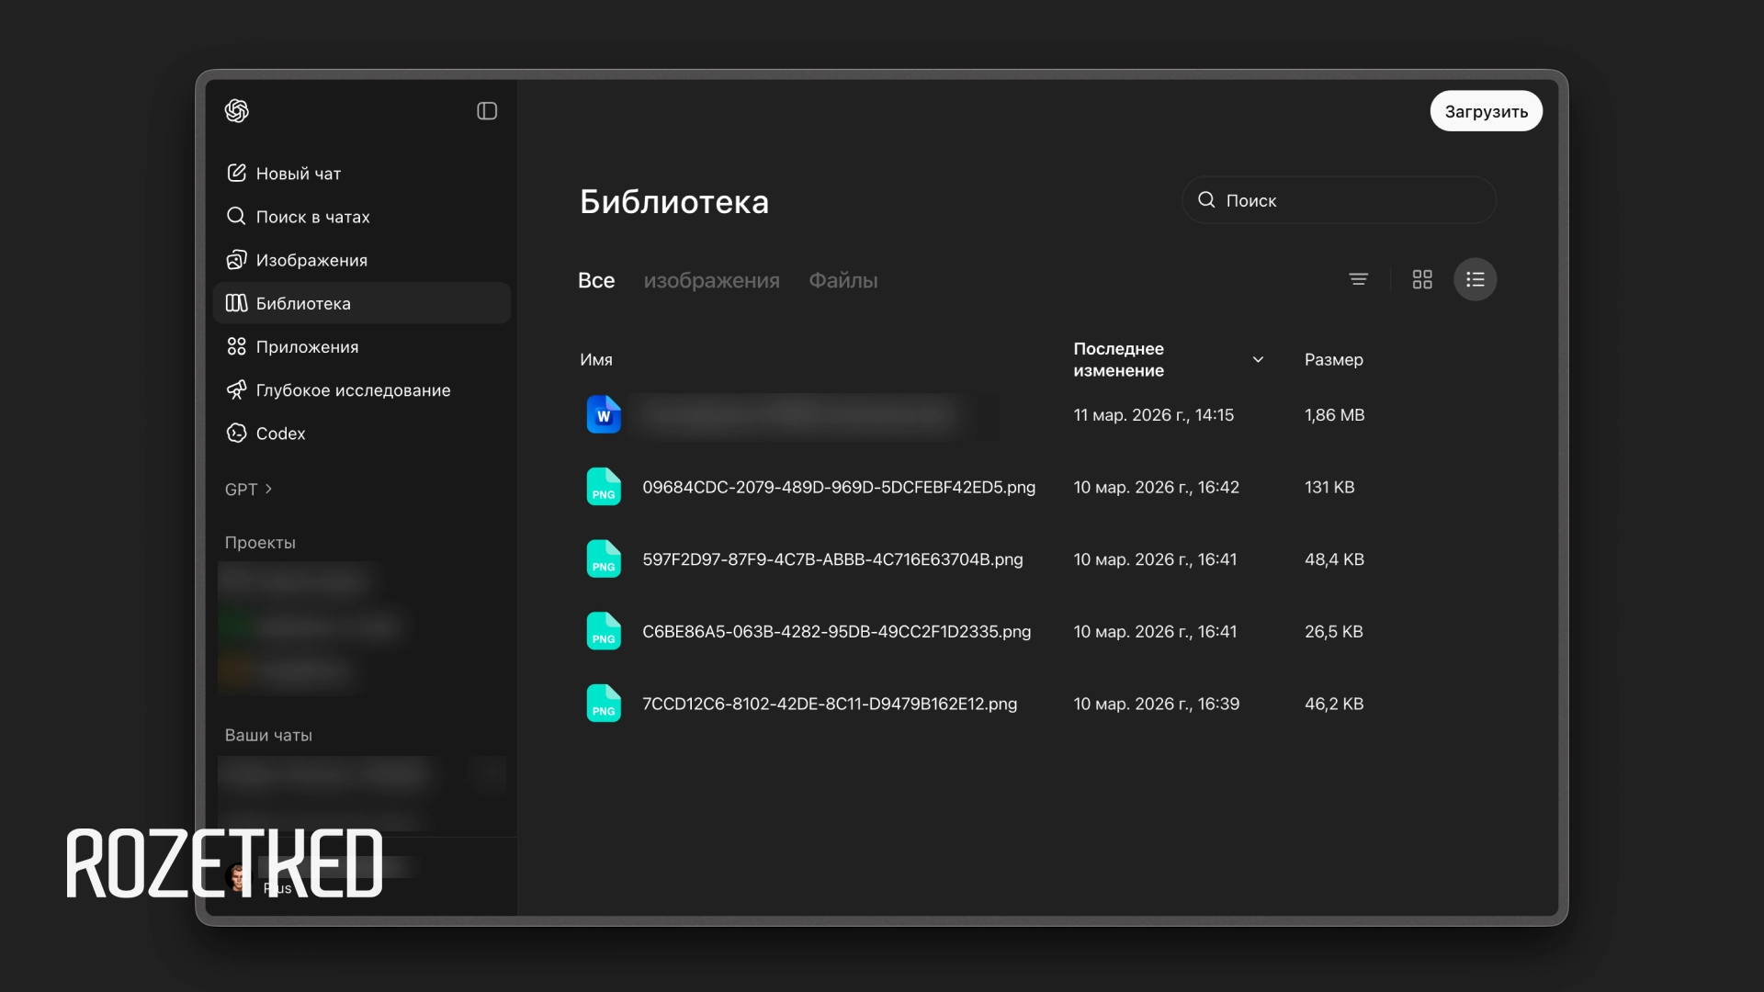Open file 09684CDC-2079-489D png
Image resolution: width=1764 pixels, height=992 pixels.
(838, 487)
